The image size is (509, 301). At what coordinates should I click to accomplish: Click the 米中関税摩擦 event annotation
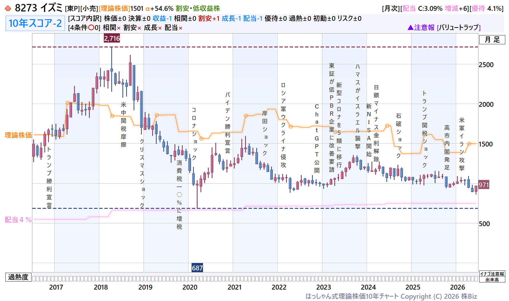tap(124, 125)
